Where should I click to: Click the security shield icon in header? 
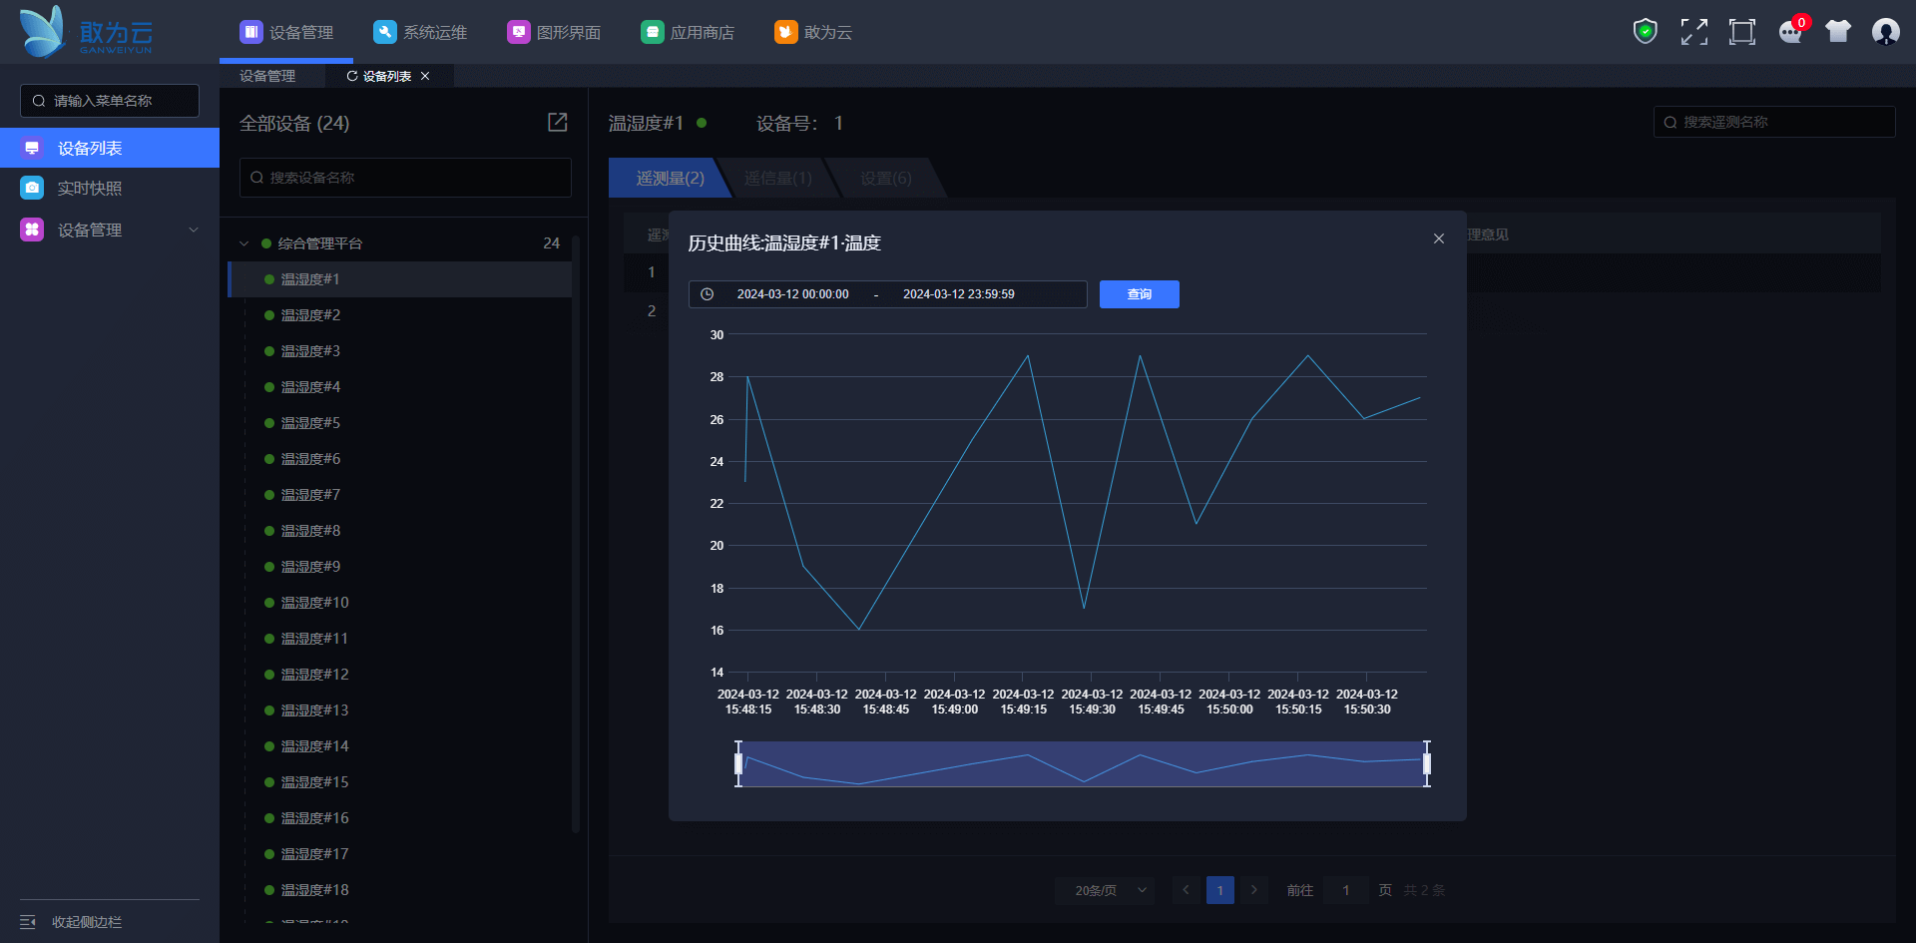[x=1645, y=32]
